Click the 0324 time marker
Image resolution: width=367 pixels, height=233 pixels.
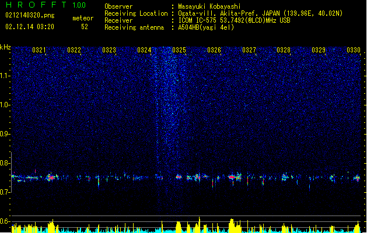[144, 50]
